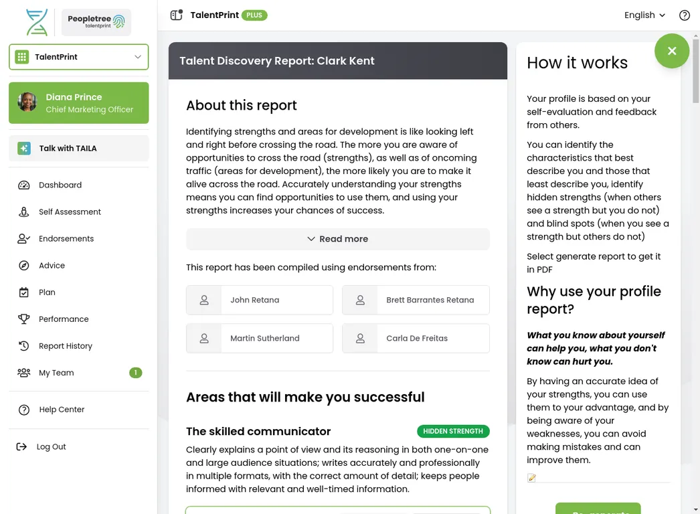Click the Why use your profile report? heading
The width and height of the screenshot is (700, 514).
(x=594, y=300)
